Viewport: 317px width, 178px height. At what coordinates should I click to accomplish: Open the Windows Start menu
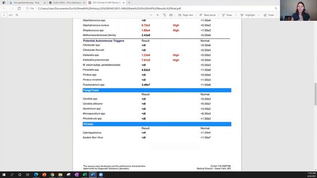click(4, 175)
